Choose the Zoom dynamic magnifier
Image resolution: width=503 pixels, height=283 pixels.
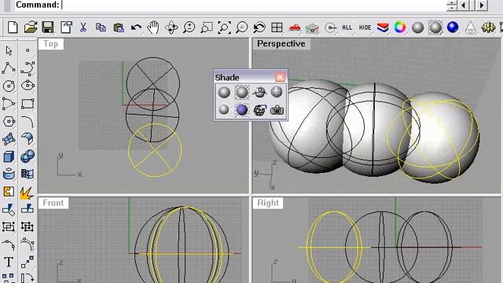[189, 28]
